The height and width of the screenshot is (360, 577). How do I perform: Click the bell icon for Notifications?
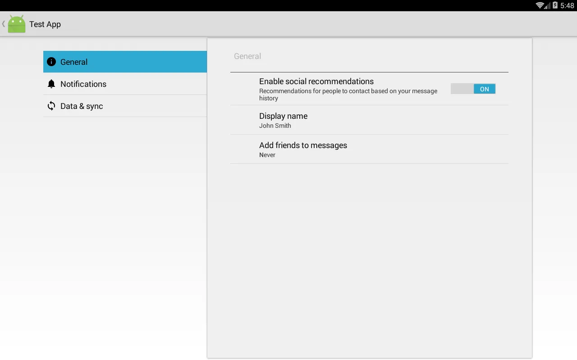51,84
